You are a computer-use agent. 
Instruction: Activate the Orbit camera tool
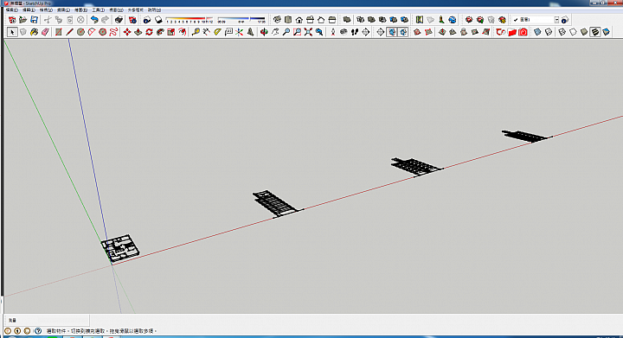(x=264, y=32)
